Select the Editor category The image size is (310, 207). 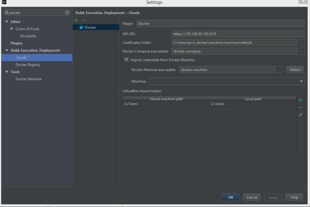(x=15, y=22)
